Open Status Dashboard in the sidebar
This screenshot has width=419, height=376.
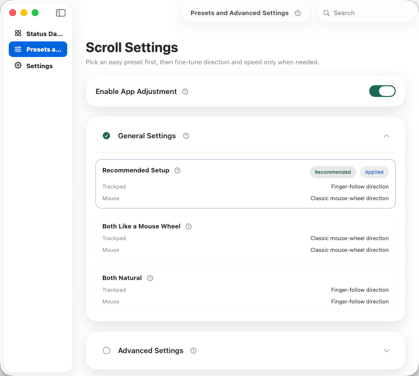38,34
